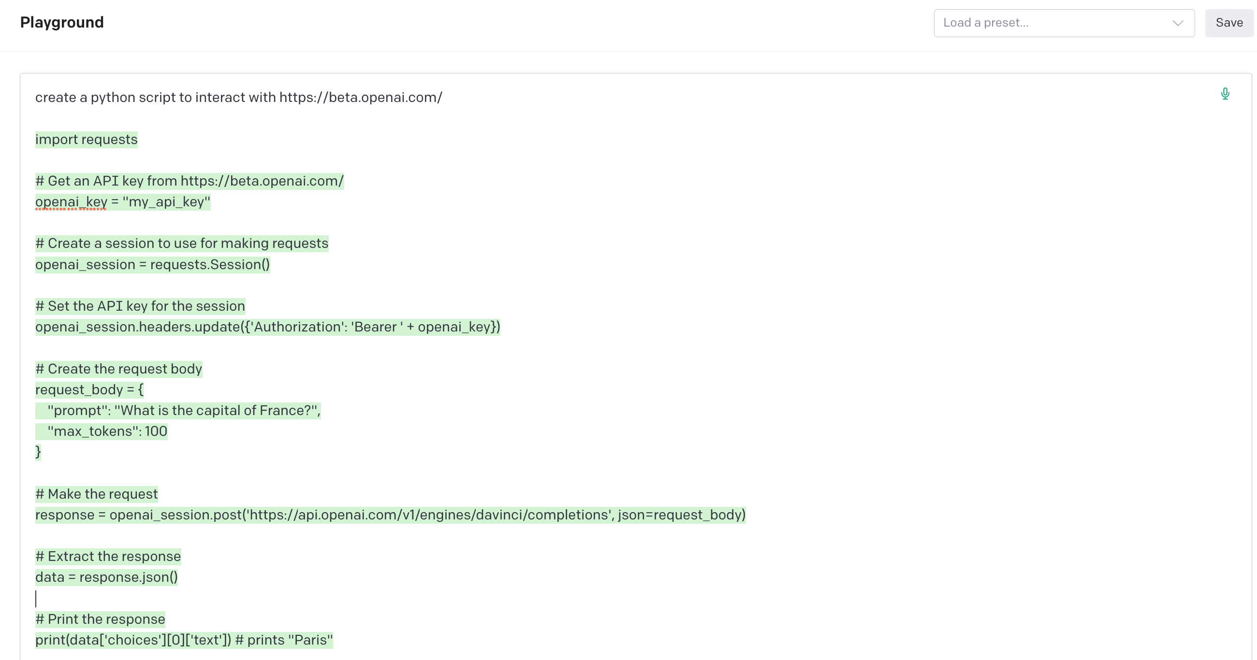Click the capital of France prompt line
The width and height of the screenshot is (1257, 660).
pyautogui.click(x=184, y=411)
